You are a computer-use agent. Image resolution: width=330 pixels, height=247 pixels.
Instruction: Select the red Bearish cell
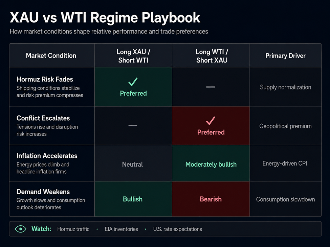coord(211,199)
